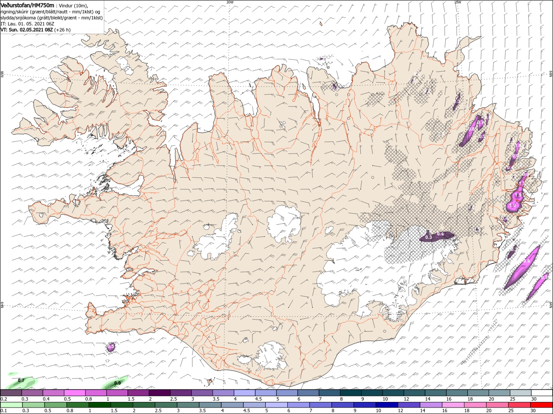The width and height of the screenshot is (553, 414).
Task: Pick the white 30 swatch in the upper legend row
Action: click(542, 393)
